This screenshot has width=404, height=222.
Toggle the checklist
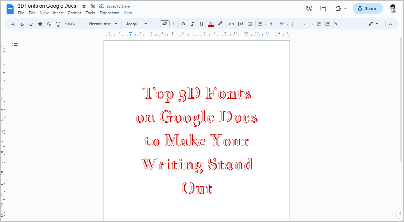(x=282, y=24)
